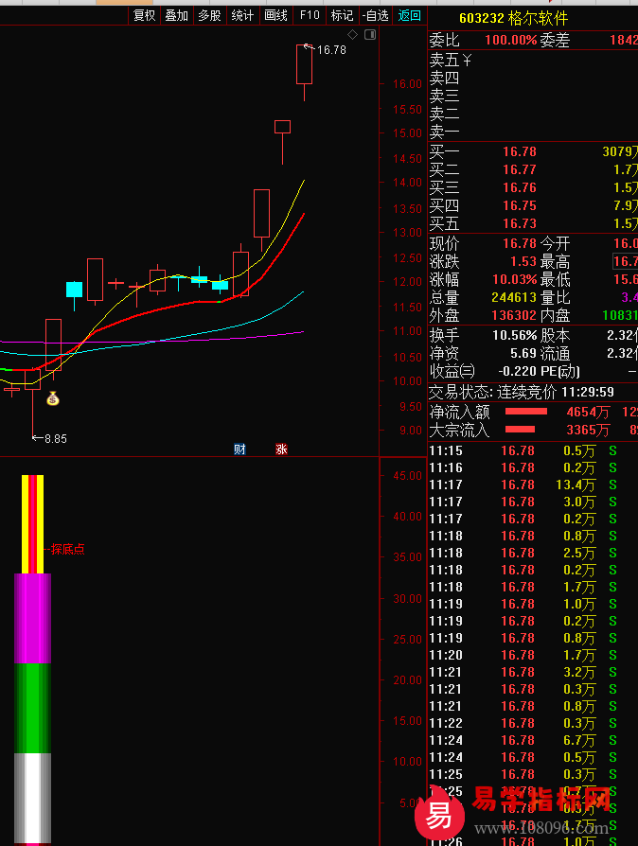
Task: Click 返回 to go back
Action: click(410, 15)
